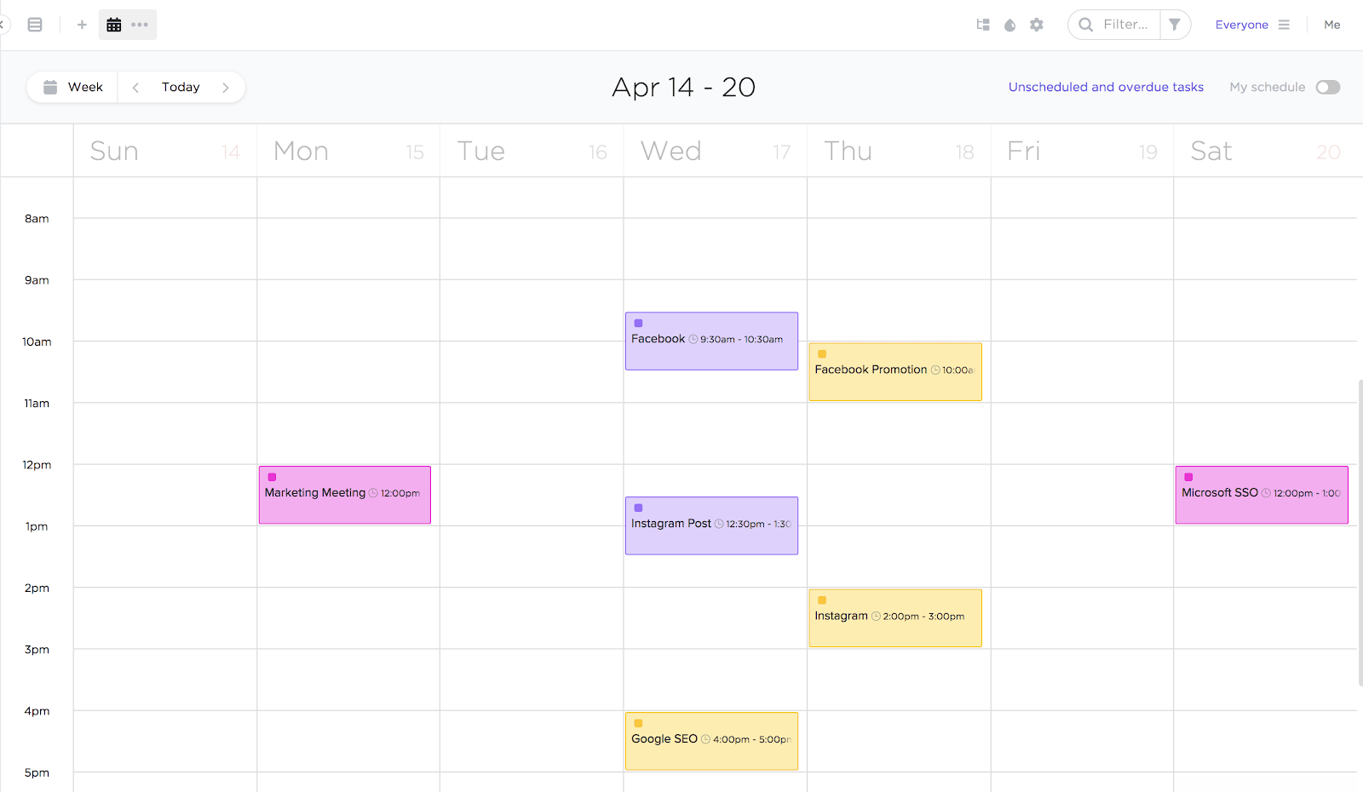Toggle the My schedule switch
The width and height of the screenshot is (1363, 792).
pyautogui.click(x=1327, y=87)
